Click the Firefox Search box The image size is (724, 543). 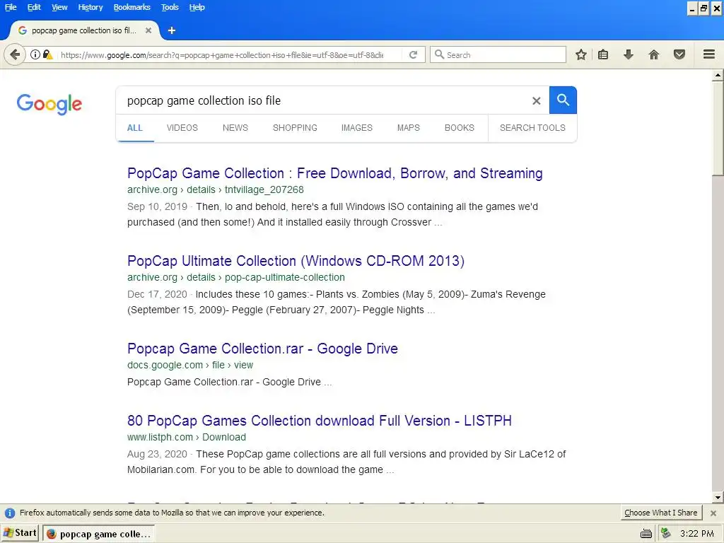[x=498, y=54]
